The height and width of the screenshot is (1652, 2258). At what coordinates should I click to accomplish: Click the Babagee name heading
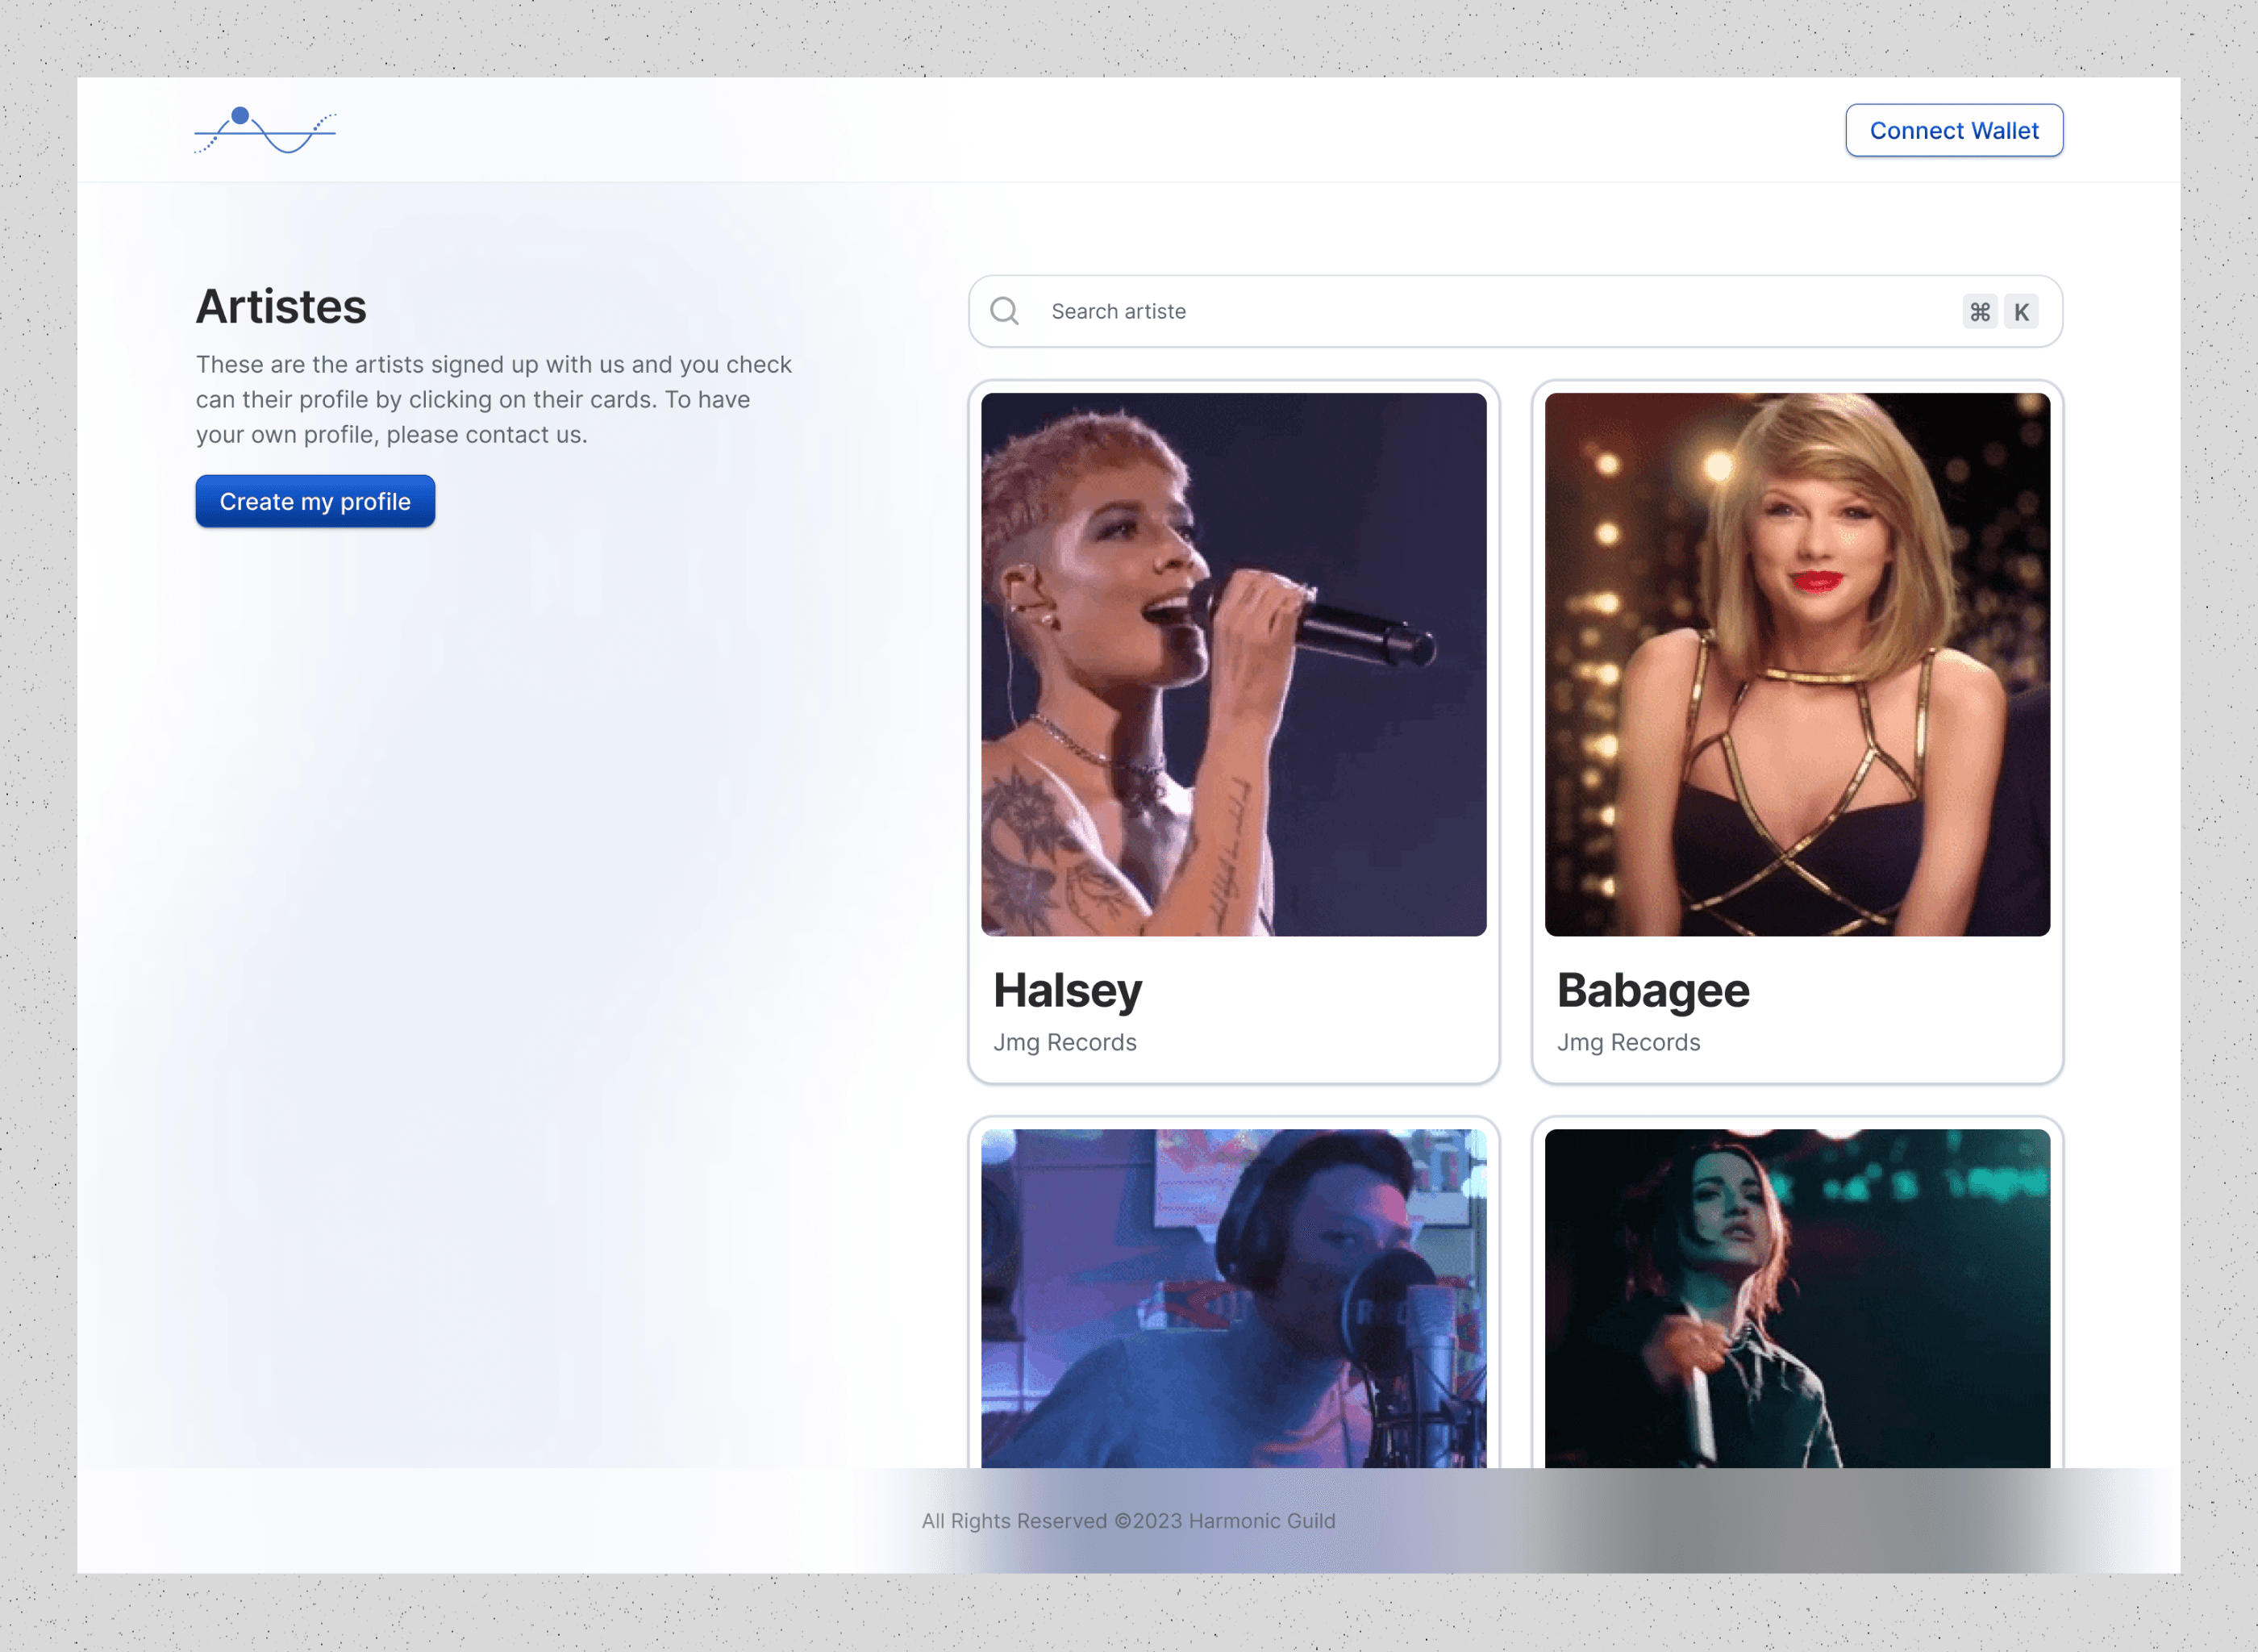click(x=1652, y=990)
